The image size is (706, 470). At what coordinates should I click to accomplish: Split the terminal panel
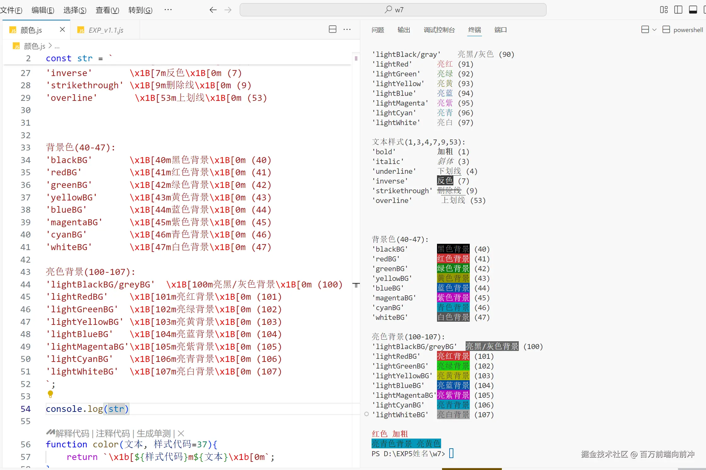point(645,30)
